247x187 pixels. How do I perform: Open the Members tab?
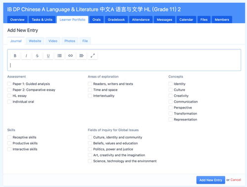222,20
